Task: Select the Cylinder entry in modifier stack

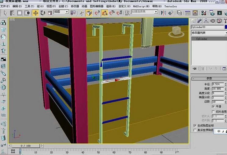Action: coord(202,39)
